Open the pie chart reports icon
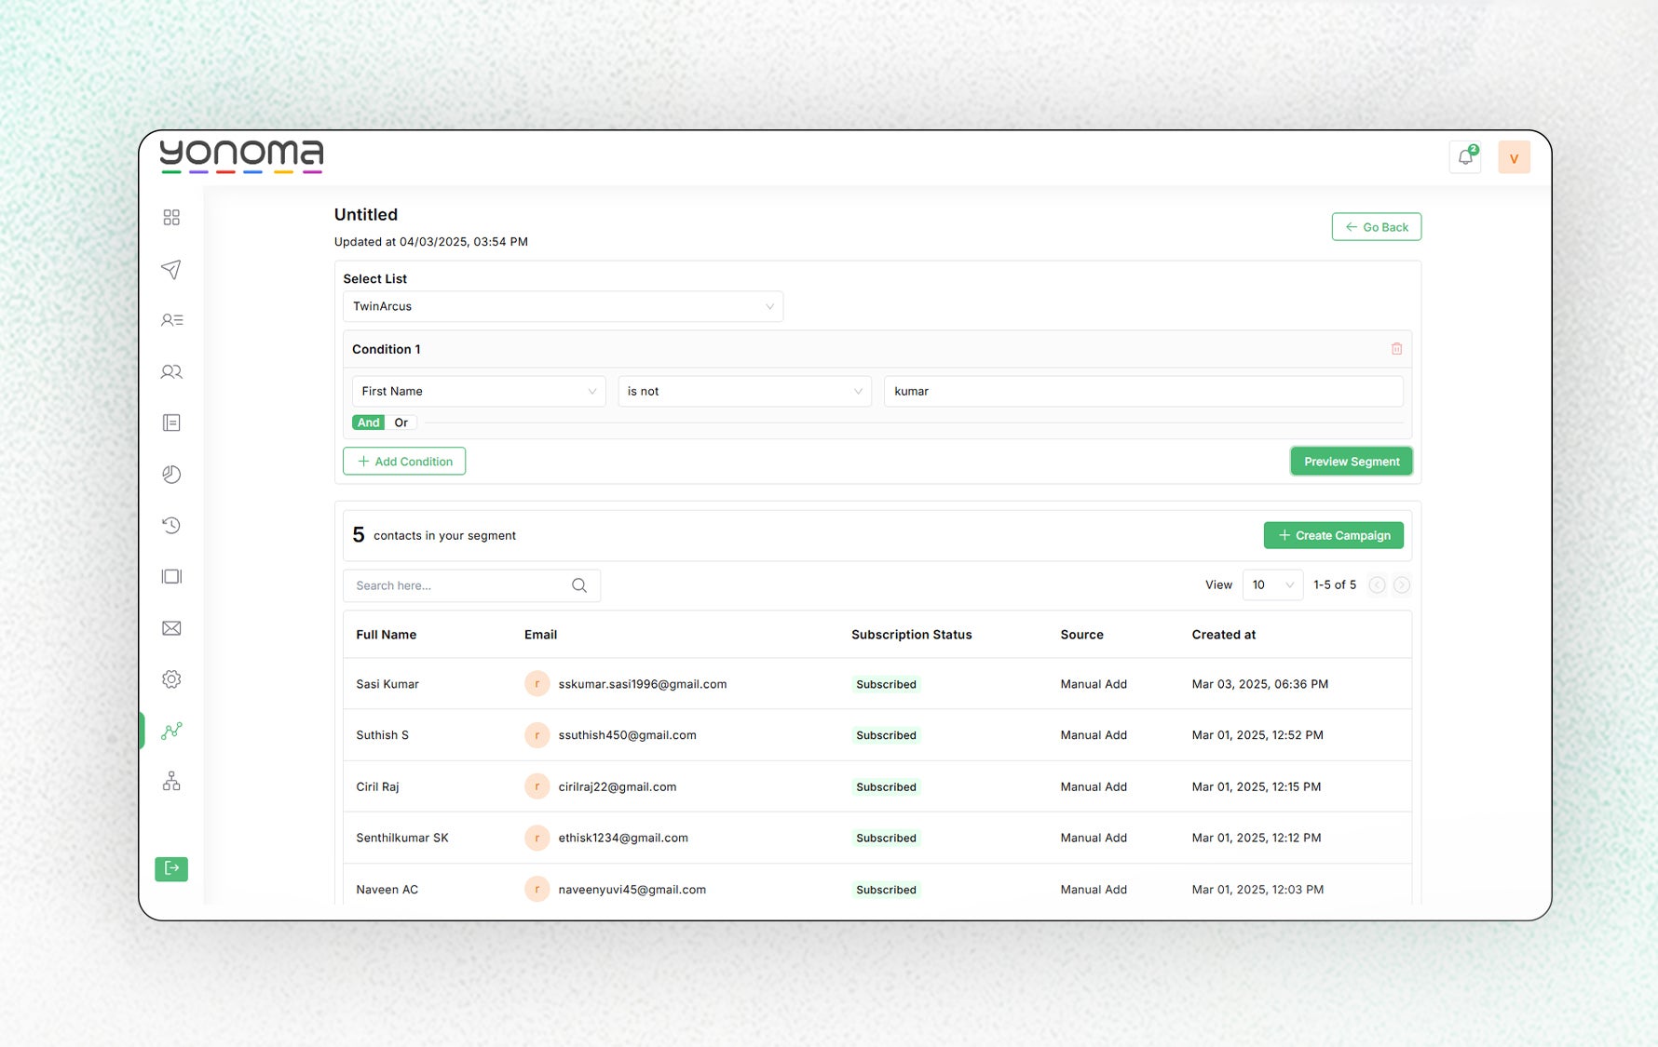The height and width of the screenshot is (1047, 1658). [171, 474]
